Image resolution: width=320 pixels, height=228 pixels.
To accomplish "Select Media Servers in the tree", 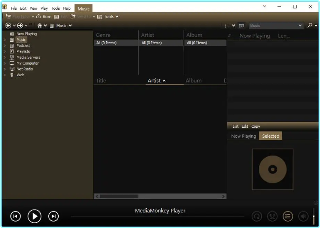I will click(x=28, y=57).
